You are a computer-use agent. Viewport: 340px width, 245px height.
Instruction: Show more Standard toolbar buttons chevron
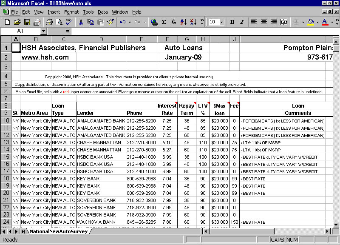202,22
